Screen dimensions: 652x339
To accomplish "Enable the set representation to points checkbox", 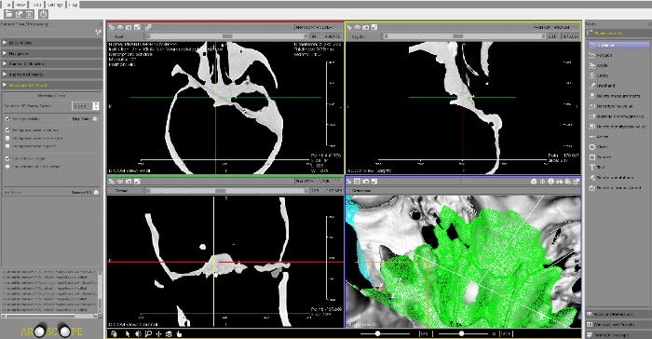I will [x=7, y=146].
